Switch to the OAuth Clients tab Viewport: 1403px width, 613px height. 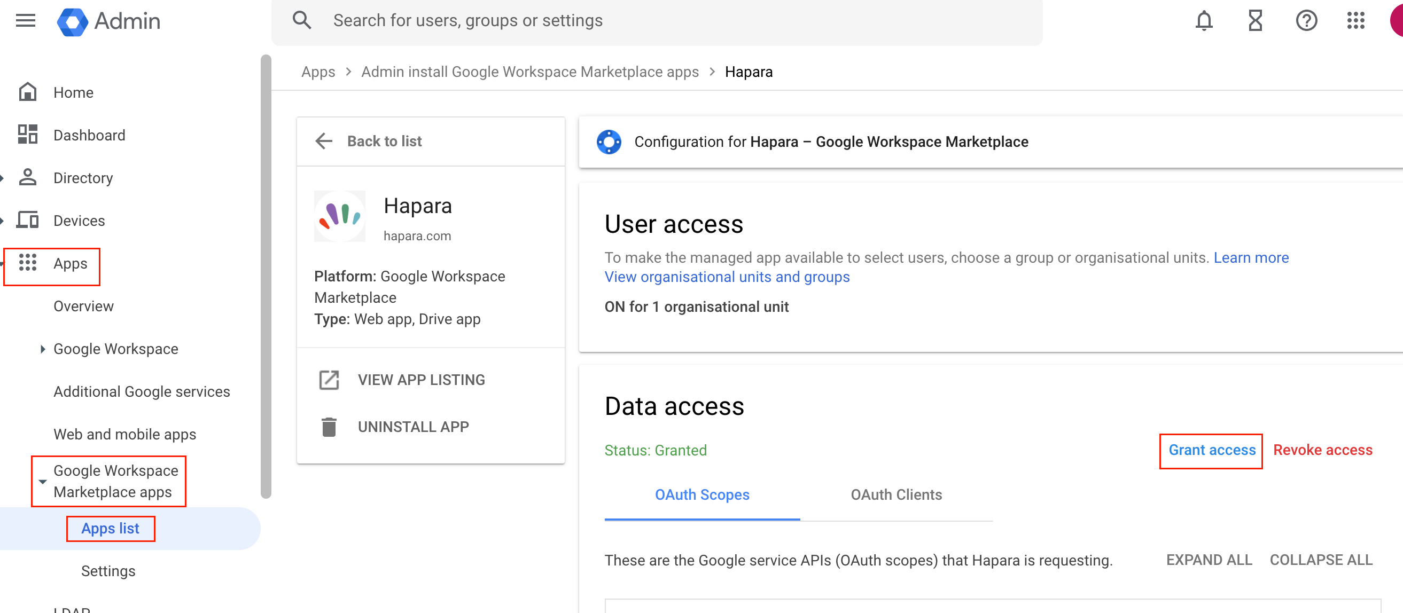(896, 494)
